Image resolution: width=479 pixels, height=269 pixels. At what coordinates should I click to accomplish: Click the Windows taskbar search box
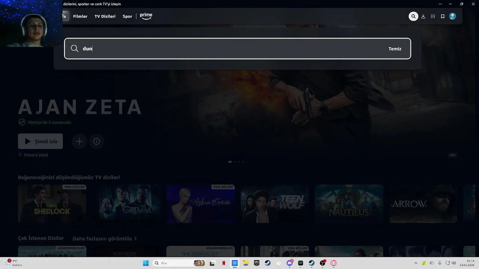[180, 263]
